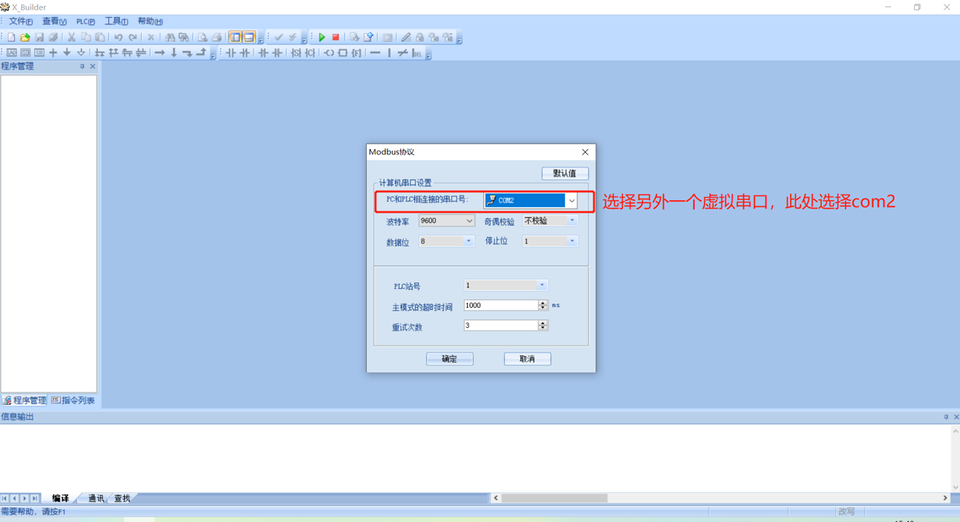Open print preview from toolbar
The width and height of the screenshot is (960, 522).
pyautogui.click(x=202, y=37)
